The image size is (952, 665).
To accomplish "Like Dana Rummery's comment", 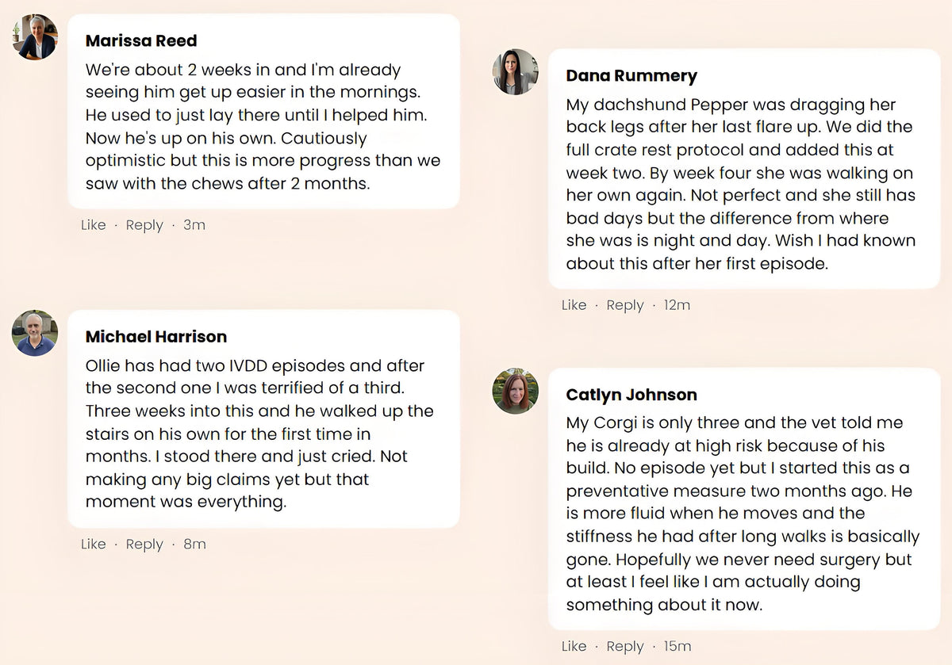I will [x=574, y=305].
